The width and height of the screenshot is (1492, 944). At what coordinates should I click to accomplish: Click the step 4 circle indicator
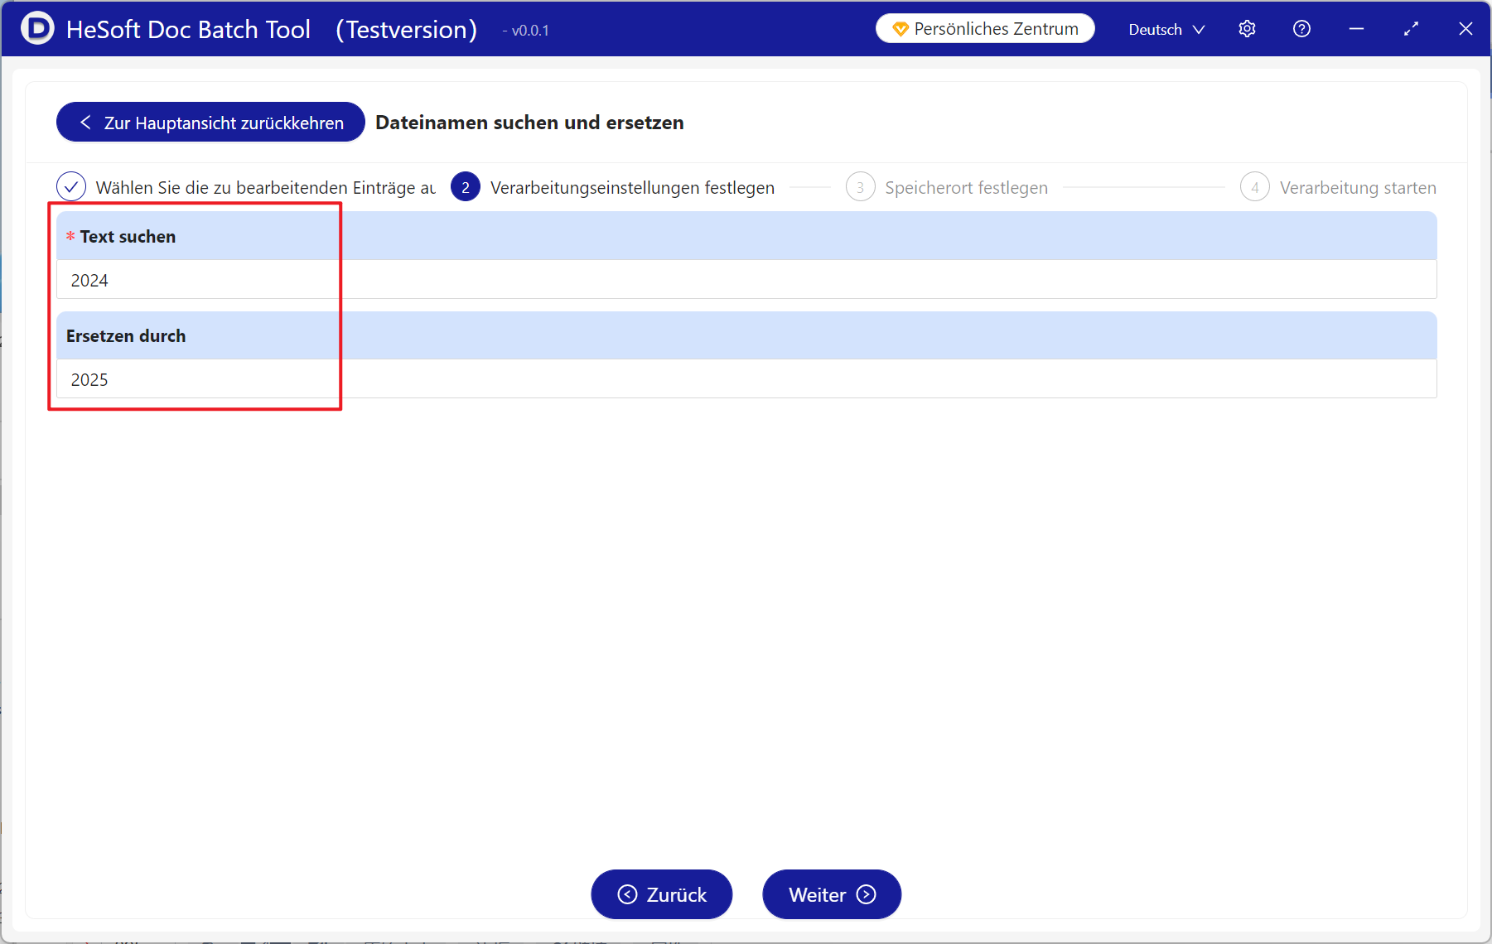click(1254, 187)
